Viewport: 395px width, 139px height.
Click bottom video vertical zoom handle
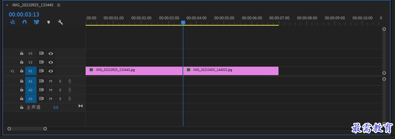pyautogui.click(x=384, y=73)
